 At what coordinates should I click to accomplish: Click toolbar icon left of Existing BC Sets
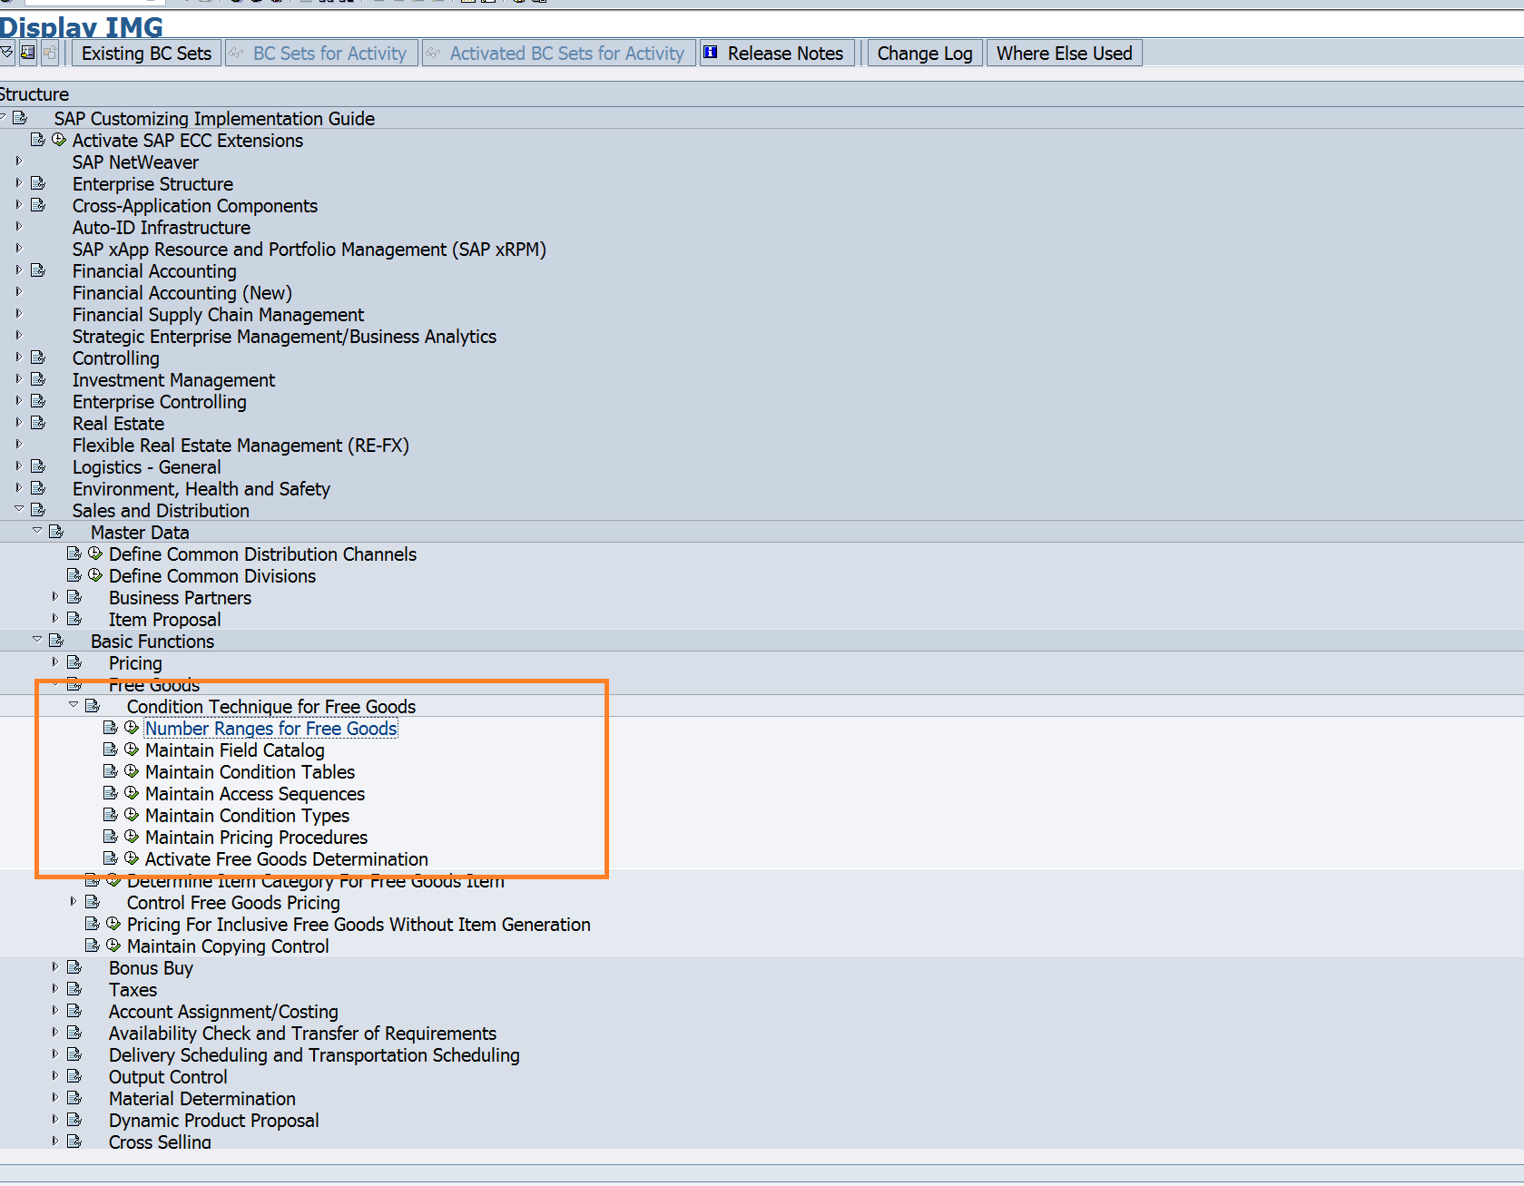(50, 53)
